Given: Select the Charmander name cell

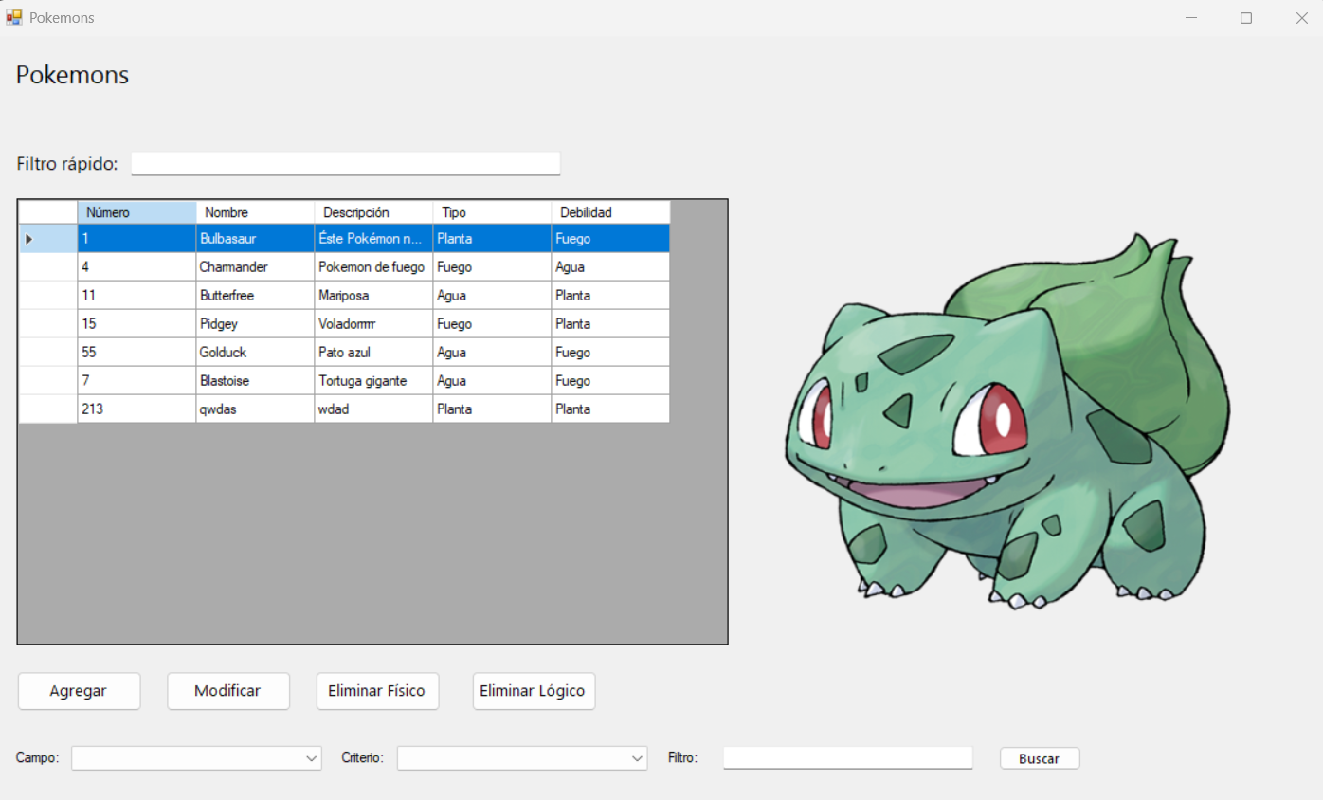Looking at the screenshot, I should 255,267.
